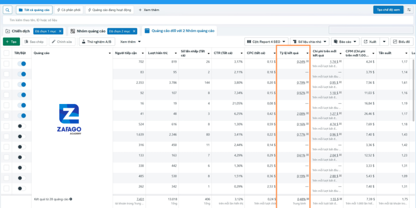Open the 'Lượt hiển thị' column menu
This screenshot has width=416, height=208.
tap(175, 53)
